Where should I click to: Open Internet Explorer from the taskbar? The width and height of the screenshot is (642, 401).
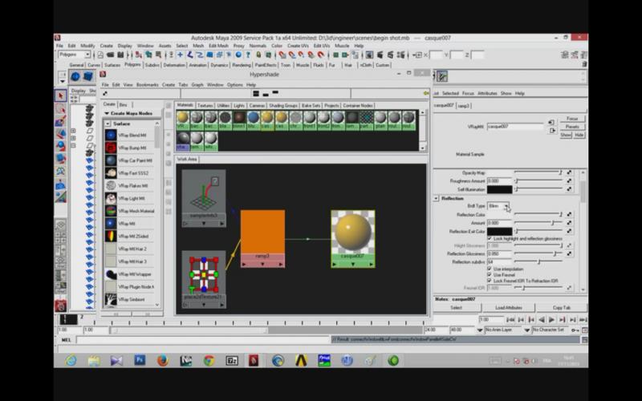pos(71,360)
